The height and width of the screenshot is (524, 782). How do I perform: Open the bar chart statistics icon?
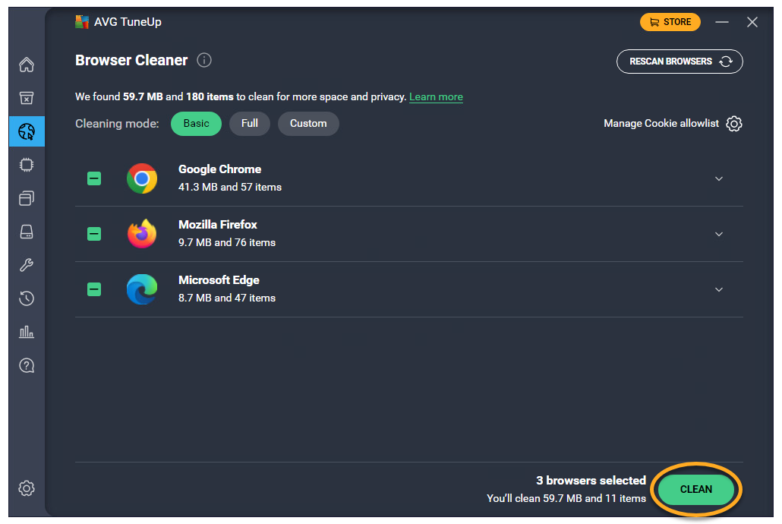click(x=27, y=332)
